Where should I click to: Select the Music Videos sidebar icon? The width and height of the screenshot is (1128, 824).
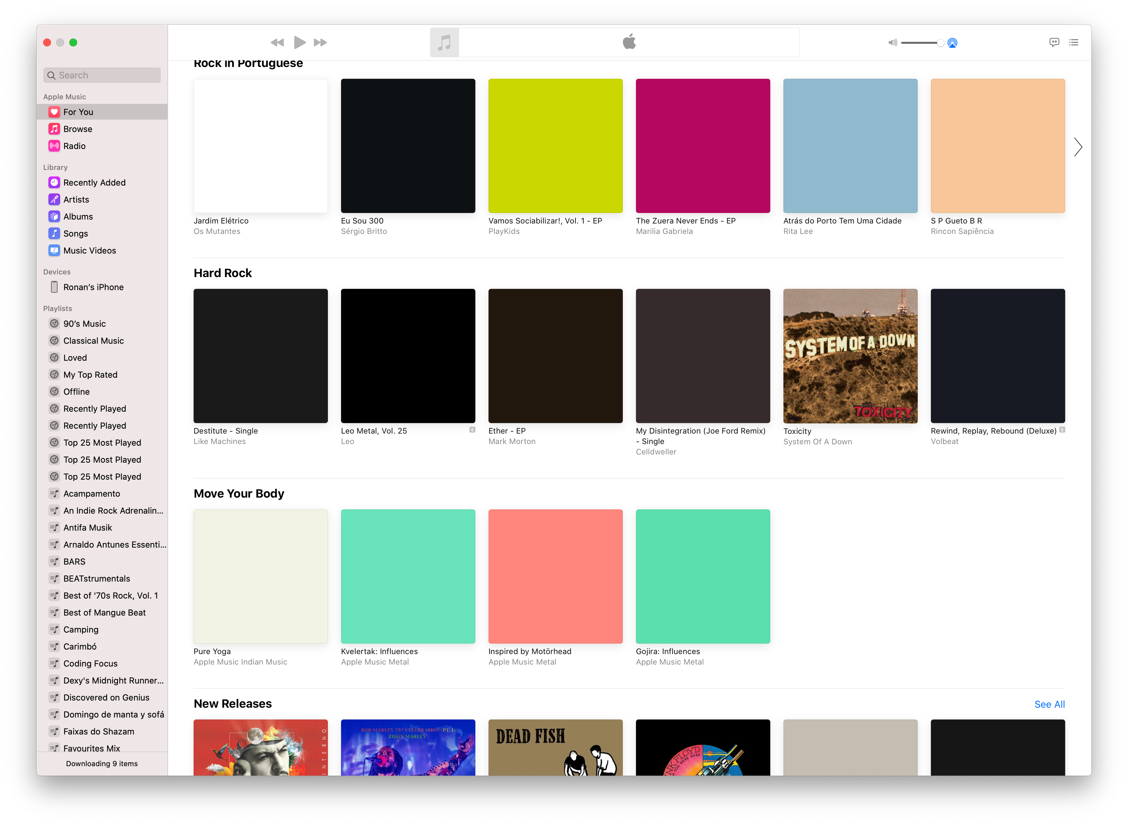(x=54, y=250)
